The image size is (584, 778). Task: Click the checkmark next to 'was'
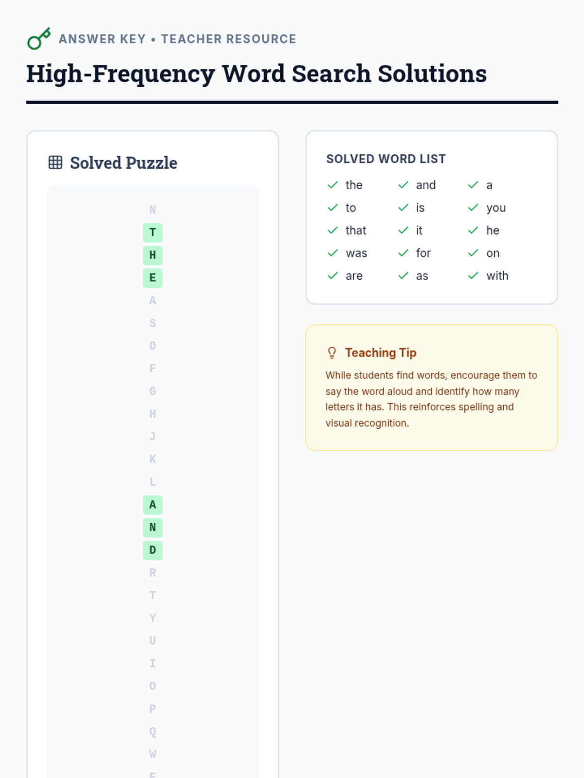point(333,253)
